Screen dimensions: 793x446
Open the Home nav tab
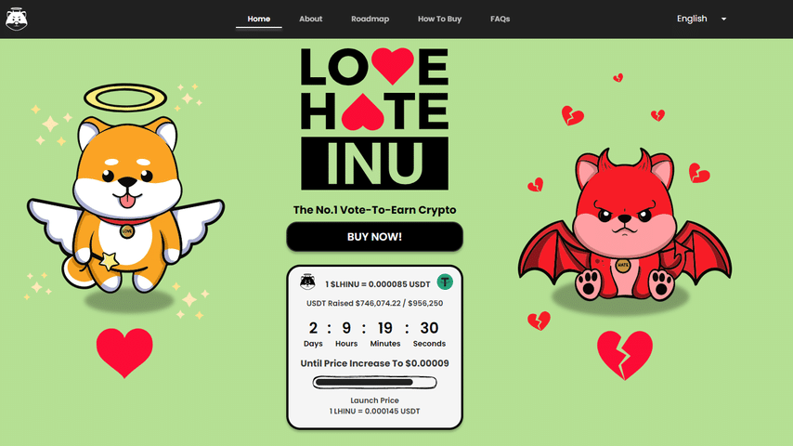(258, 19)
